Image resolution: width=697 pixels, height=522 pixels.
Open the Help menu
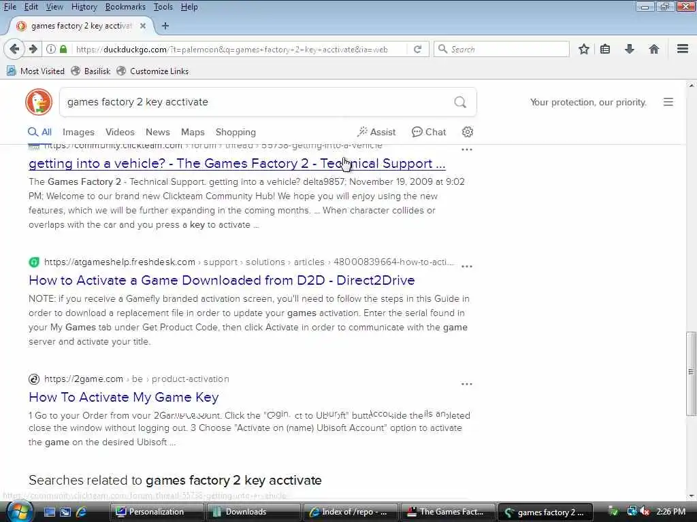pyautogui.click(x=189, y=7)
